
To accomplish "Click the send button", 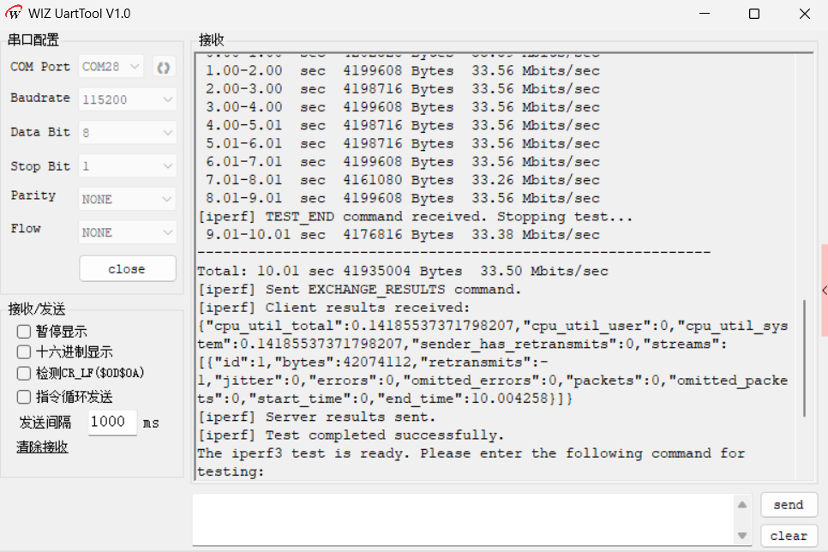I will coord(789,505).
